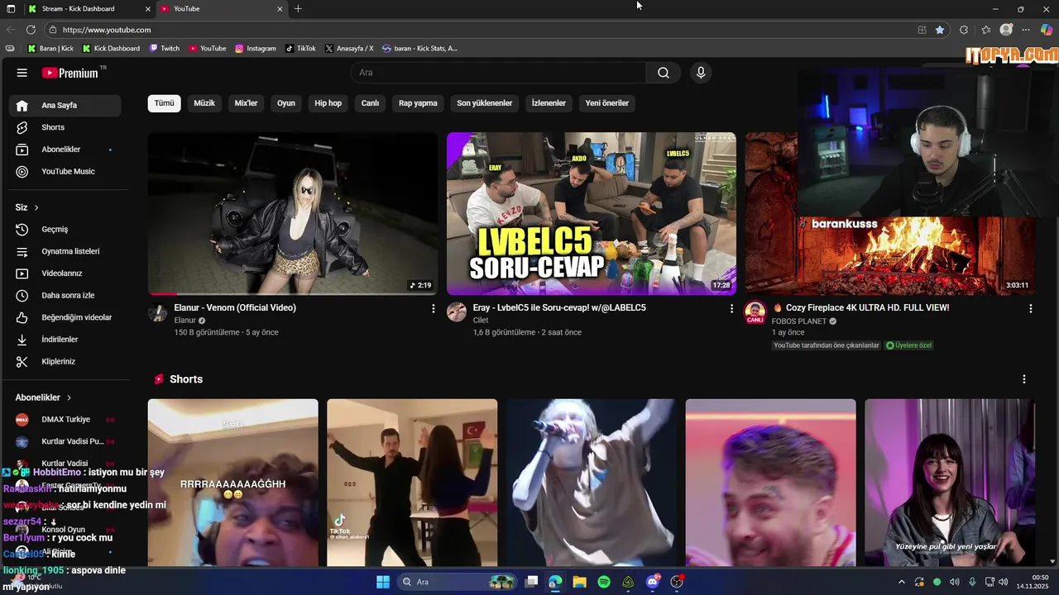The image size is (1059, 595).
Task: Open Edge settings and more menu
Action: tap(1026, 30)
